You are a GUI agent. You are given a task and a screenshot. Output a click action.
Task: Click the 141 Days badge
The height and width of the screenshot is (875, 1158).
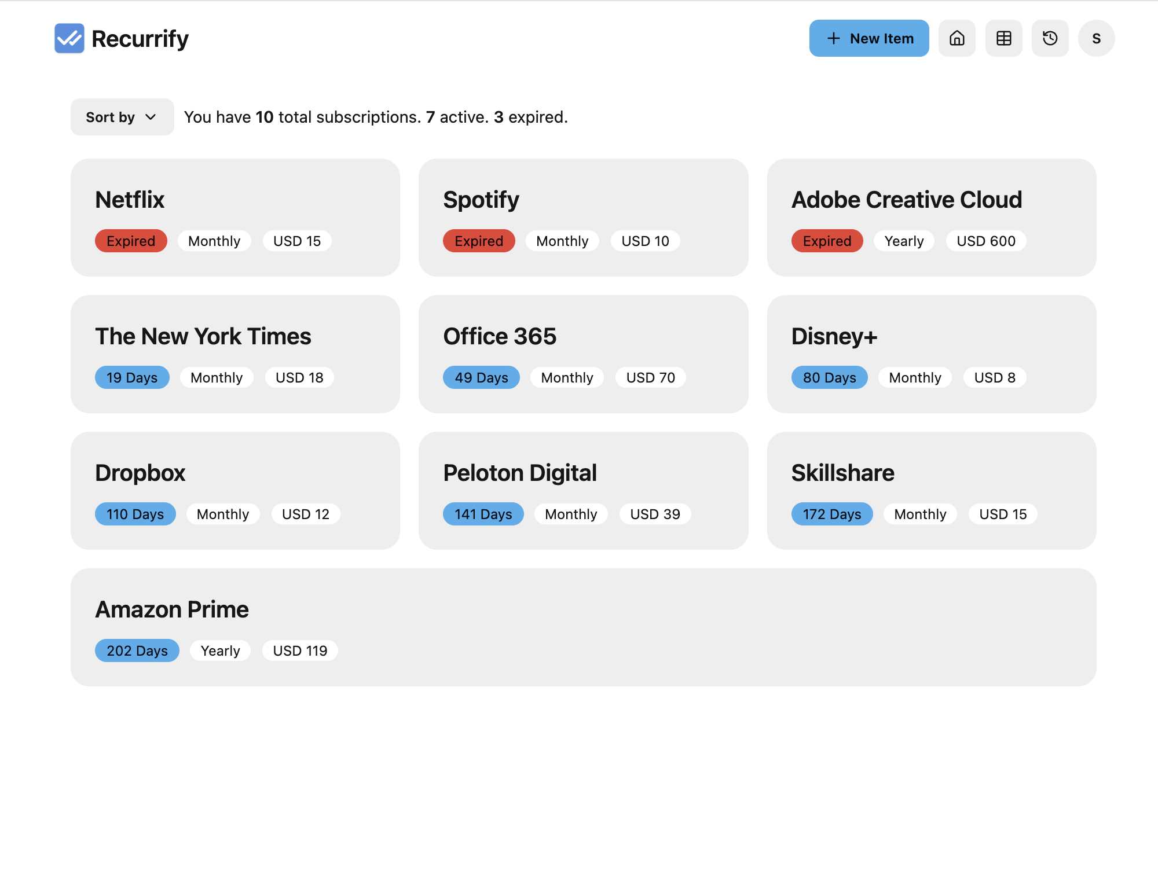pos(483,514)
